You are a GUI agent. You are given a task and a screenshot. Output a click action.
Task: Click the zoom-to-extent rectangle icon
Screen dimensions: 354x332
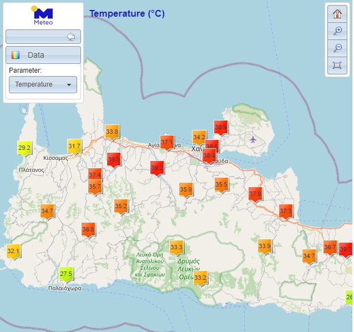point(336,66)
